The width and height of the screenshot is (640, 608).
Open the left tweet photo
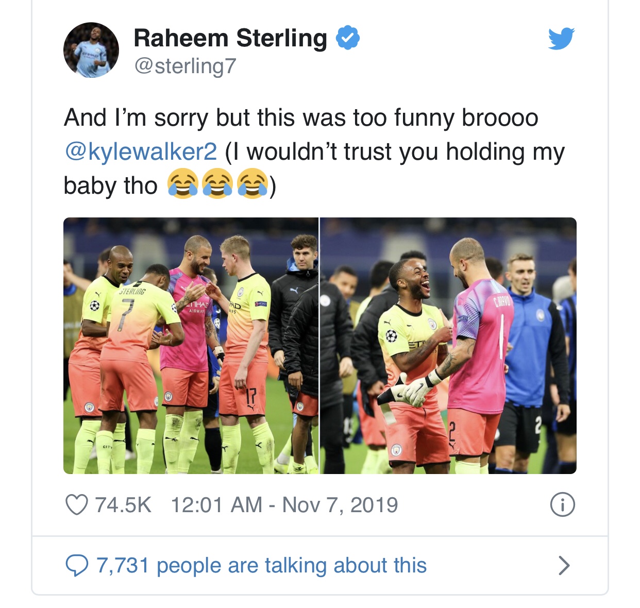[x=191, y=346]
